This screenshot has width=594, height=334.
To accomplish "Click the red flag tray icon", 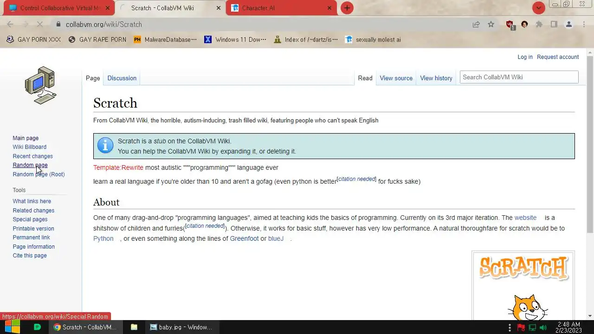I will click(521, 328).
